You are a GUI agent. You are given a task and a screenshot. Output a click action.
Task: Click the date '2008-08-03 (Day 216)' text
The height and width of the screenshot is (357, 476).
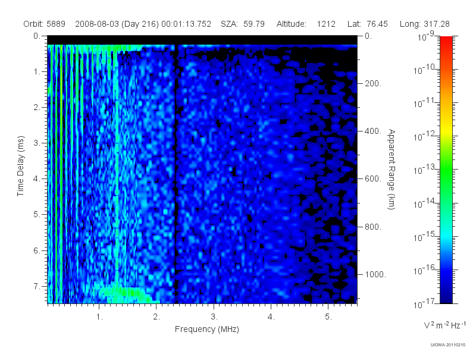(117, 24)
